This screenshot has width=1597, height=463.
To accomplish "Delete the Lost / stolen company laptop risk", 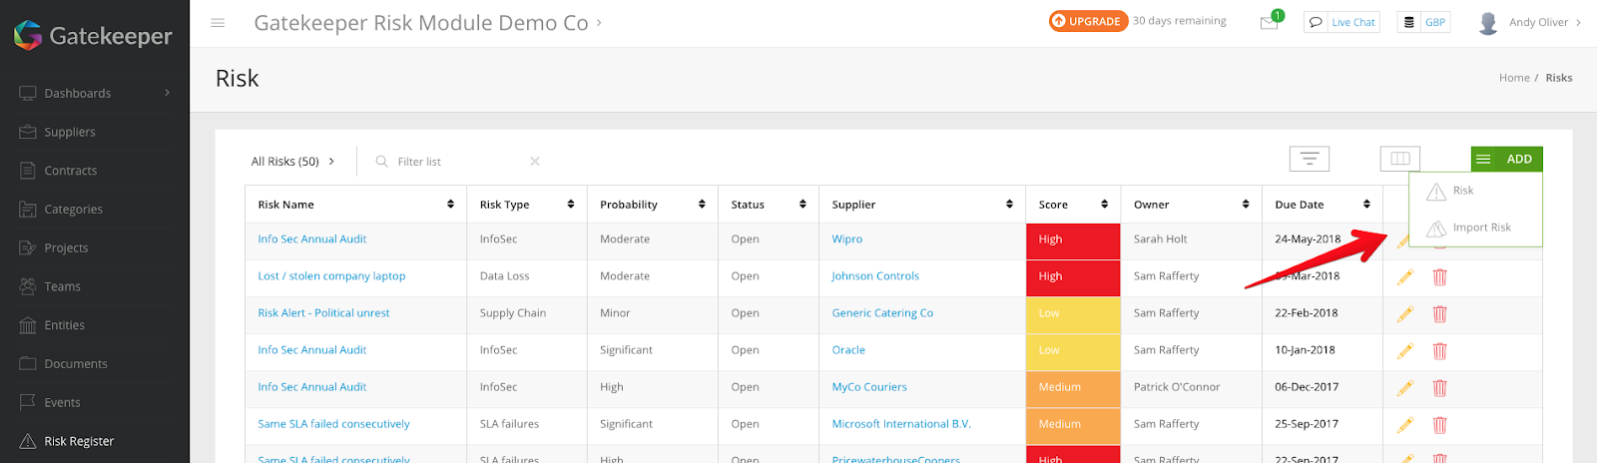I will [x=1439, y=277].
